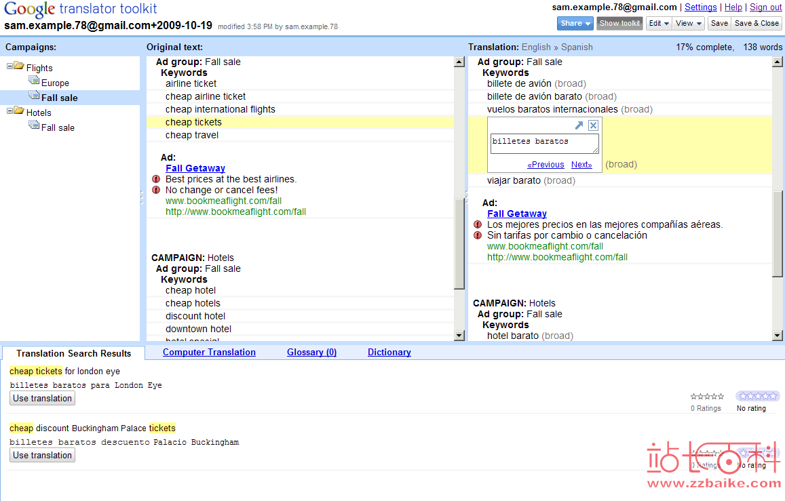Click scroll down arrow of original text pane
The height and width of the screenshot is (501, 785).
point(459,336)
